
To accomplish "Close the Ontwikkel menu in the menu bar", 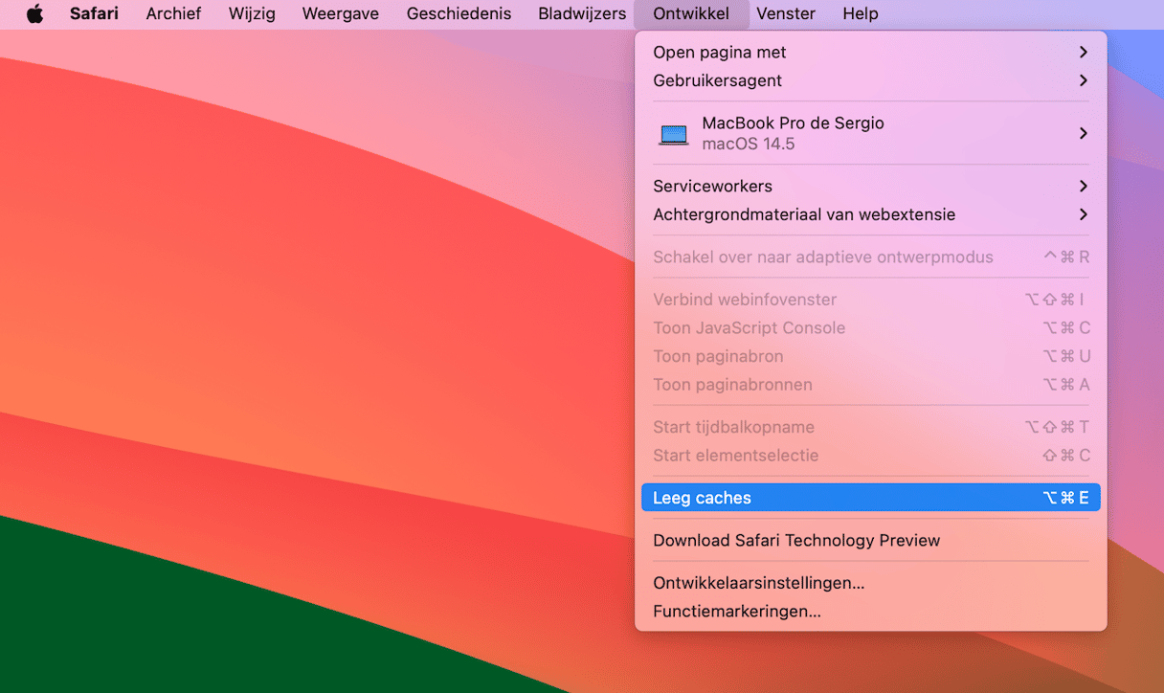I will point(691,14).
